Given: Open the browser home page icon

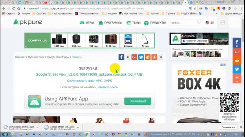Looking at the screenshot, I should (x=19, y=8).
